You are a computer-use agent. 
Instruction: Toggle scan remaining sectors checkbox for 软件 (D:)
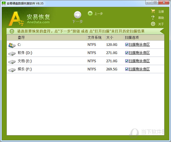[x=127, y=53]
